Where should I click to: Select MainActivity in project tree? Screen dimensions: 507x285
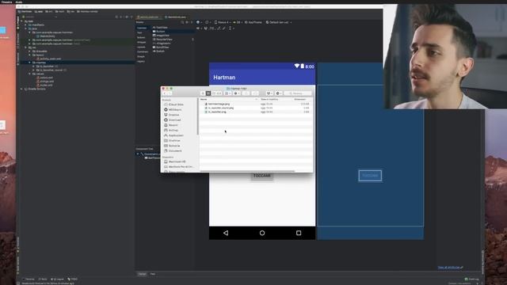click(46, 36)
